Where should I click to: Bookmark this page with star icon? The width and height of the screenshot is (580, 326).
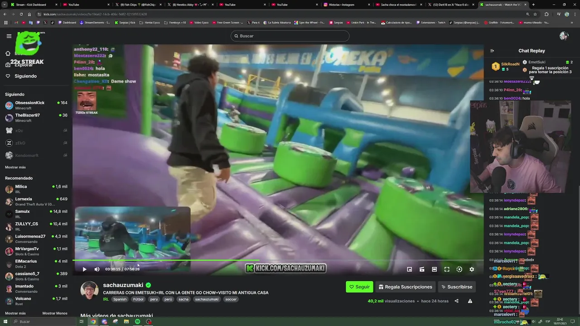point(536,14)
